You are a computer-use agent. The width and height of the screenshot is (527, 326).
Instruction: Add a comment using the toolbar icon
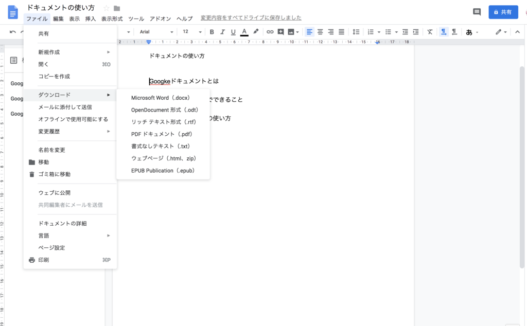tap(280, 32)
